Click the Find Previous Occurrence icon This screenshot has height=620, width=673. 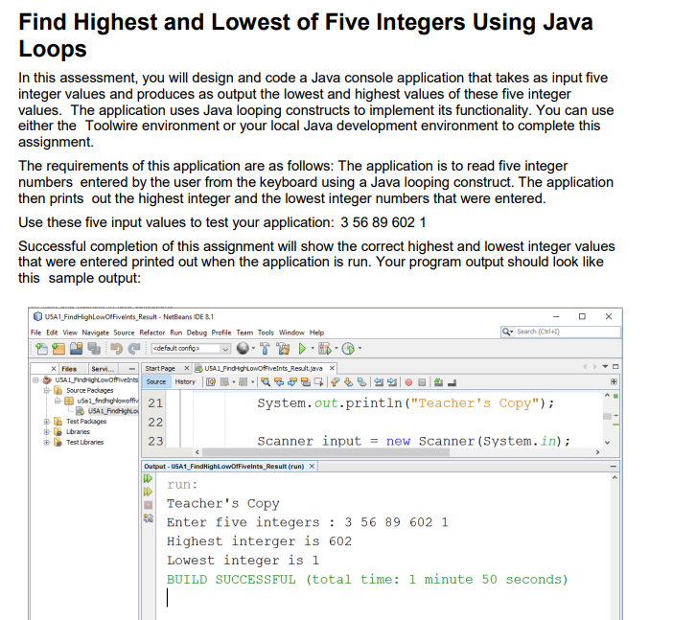(279, 381)
